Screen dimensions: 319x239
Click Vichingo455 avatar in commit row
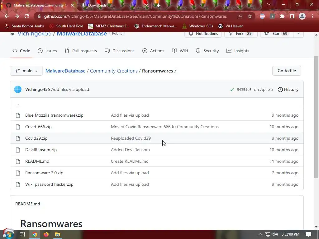[18, 89]
